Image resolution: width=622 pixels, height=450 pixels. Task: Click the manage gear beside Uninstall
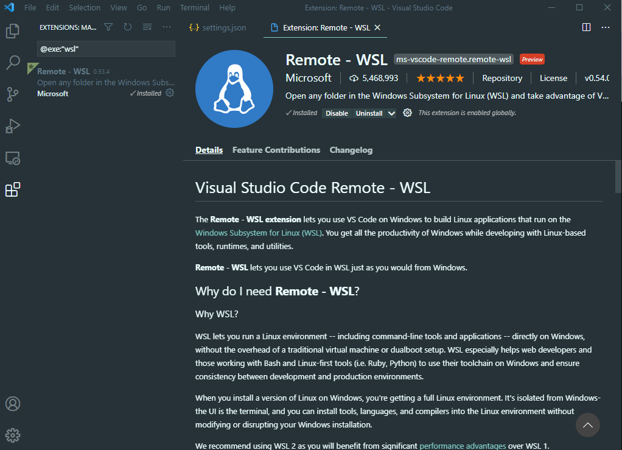(x=407, y=113)
